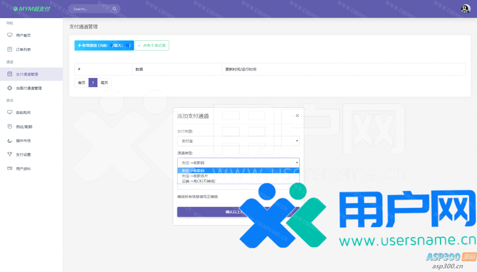This screenshot has width=477, height=272.
Task: Click the search magnifier icon
Action: pos(115,9)
